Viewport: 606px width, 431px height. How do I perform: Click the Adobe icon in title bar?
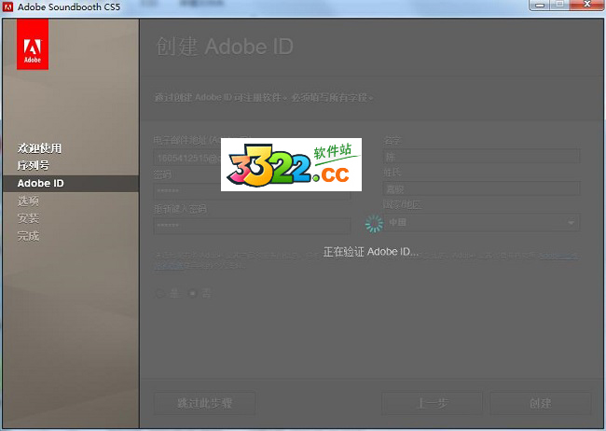click(7, 7)
